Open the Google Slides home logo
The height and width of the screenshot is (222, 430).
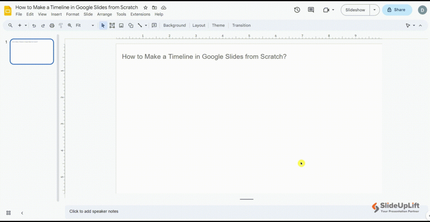tap(8, 10)
